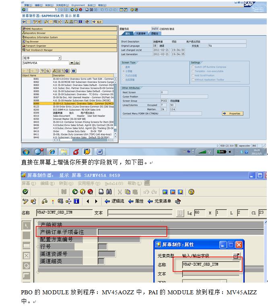The image size is (268, 306).
Task: Toggle Switch Off Runtime Compress checkbox
Action: 193,67
